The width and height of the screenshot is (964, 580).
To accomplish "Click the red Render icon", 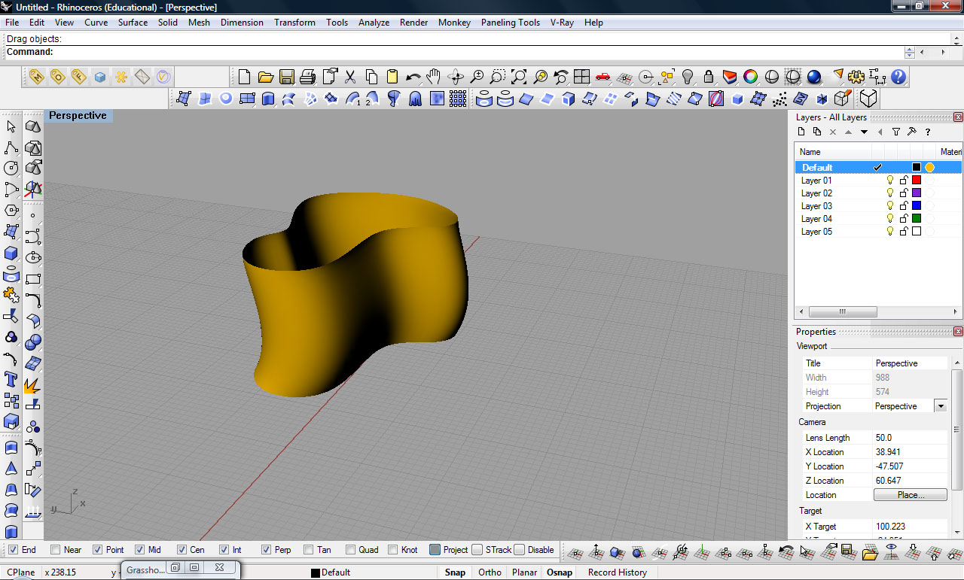I will [x=728, y=76].
